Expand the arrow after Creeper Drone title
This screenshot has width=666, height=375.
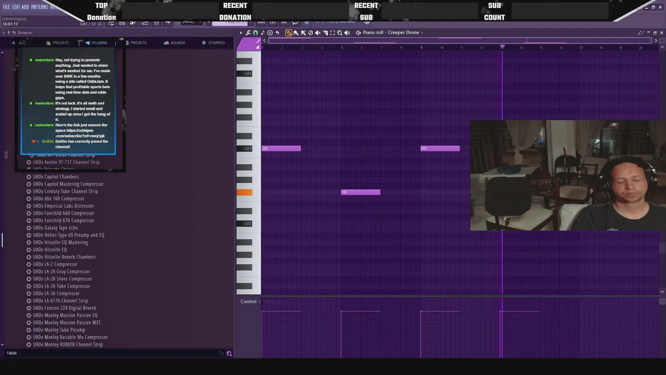click(x=422, y=33)
